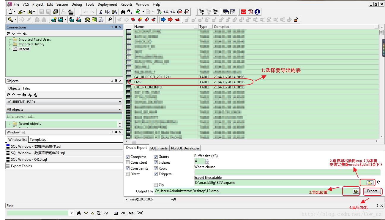
Task: Switch to the SQL Inserts tab
Action: (x=159, y=148)
